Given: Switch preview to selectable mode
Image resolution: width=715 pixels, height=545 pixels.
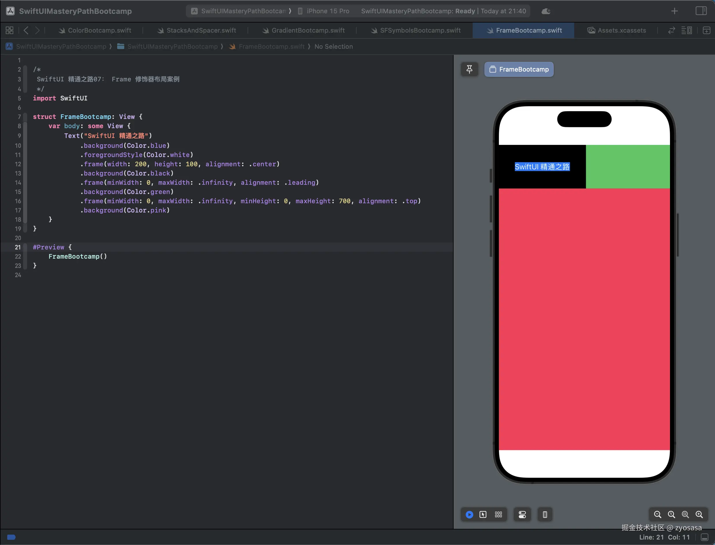Looking at the screenshot, I should [483, 514].
